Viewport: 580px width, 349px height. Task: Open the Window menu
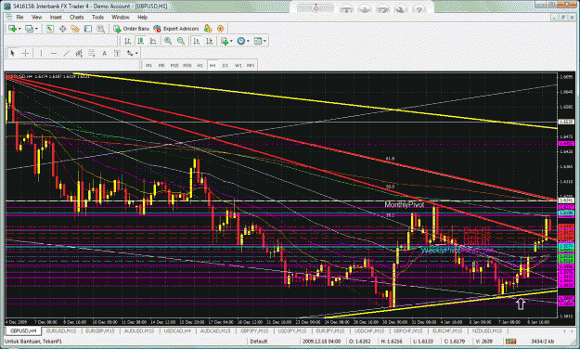[121, 17]
